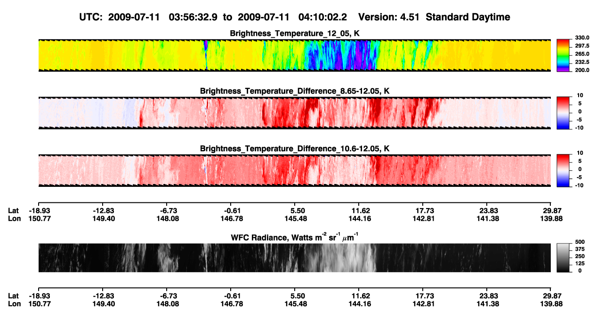The width and height of the screenshot is (612, 314).
Task: Click the Lat label of bottom axis
Action: (x=13, y=296)
